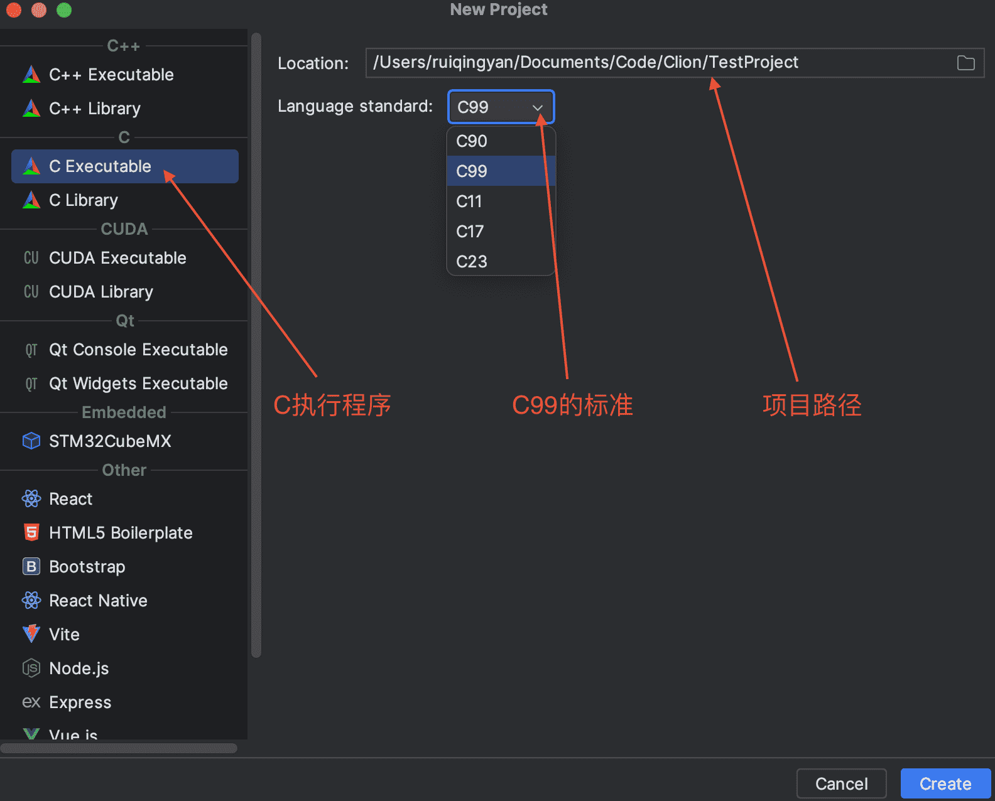The height and width of the screenshot is (801, 995).
Task: Click the Vite logo icon
Action: (31, 634)
